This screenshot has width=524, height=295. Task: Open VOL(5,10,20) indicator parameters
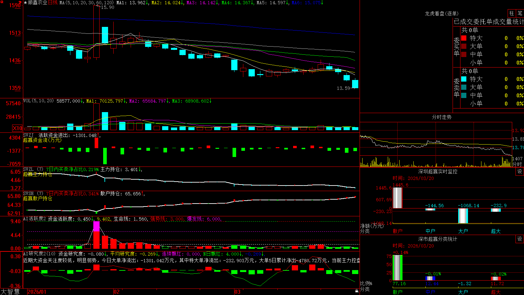[x=39, y=101]
